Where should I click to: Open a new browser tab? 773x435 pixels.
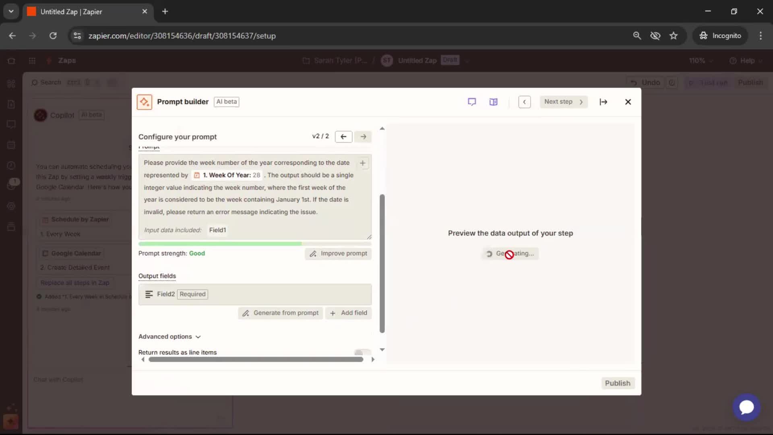pyautogui.click(x=165, y=12)
